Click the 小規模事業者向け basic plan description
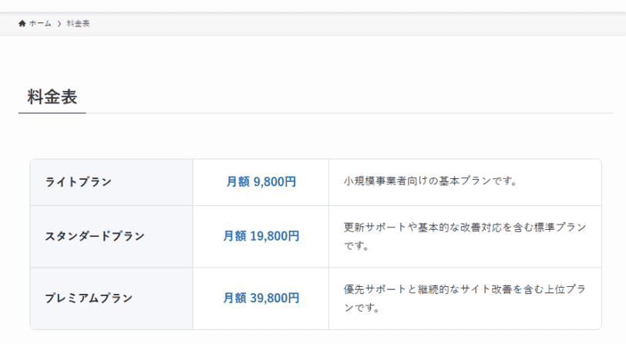Screen dimensions: 626x344 click(430, 181)
